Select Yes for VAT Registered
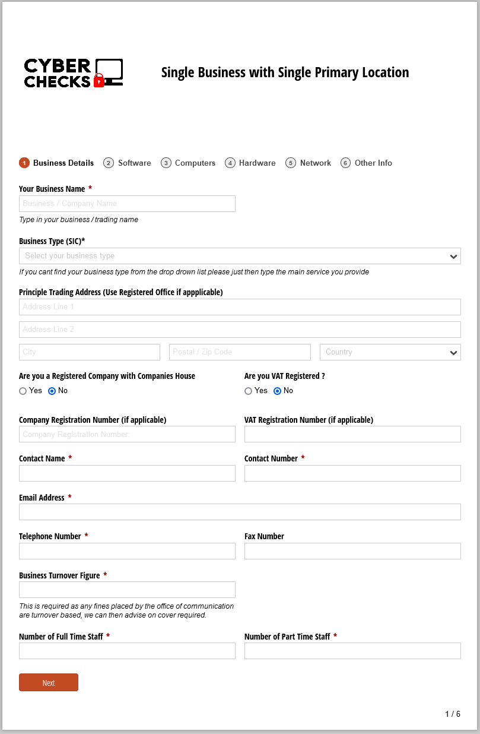The width and height of the screenshot is (480, 734). [249, 391]
